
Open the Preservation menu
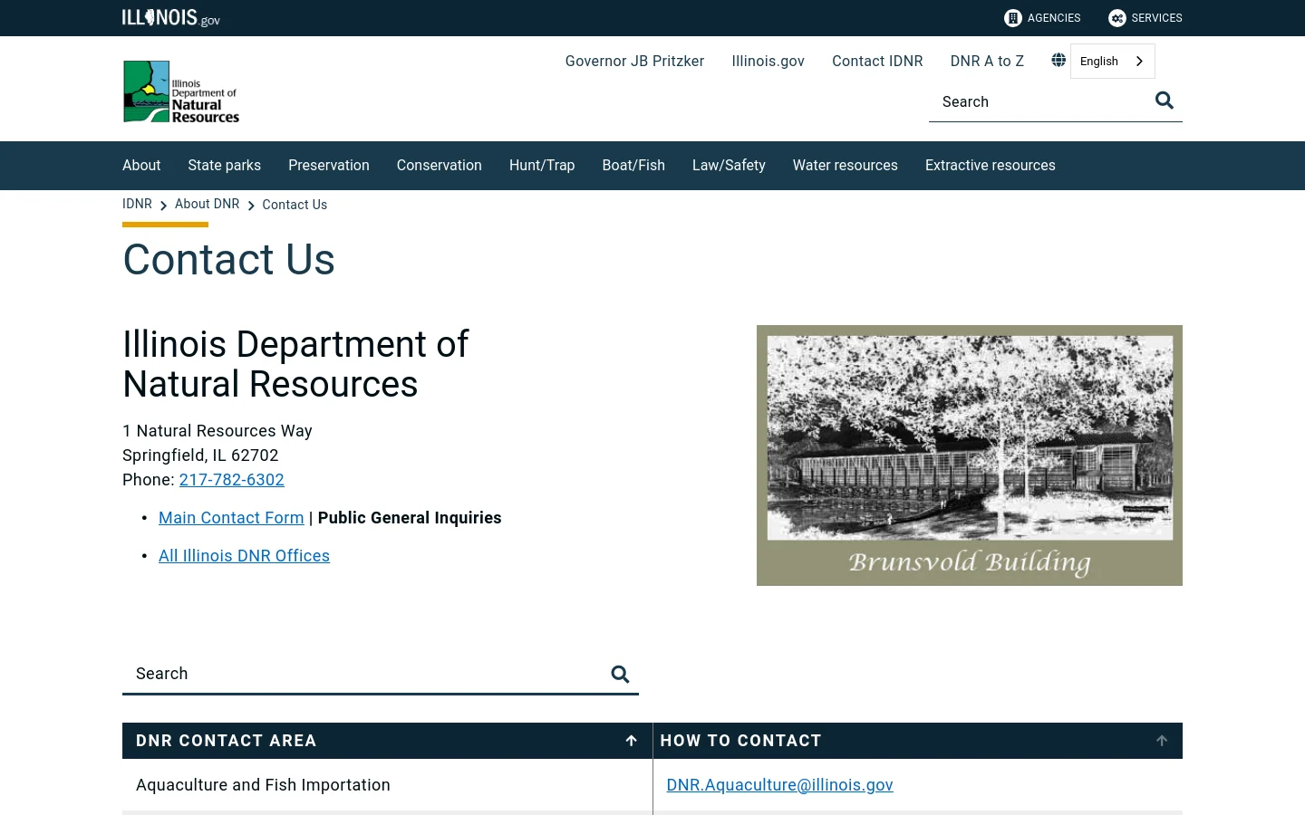pyautogui.click(x=329, y=166)
